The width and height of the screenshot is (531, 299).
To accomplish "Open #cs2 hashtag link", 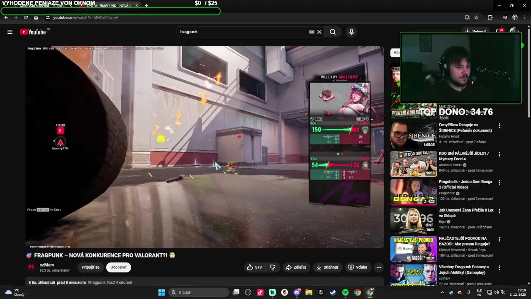I will click(111, 282).
